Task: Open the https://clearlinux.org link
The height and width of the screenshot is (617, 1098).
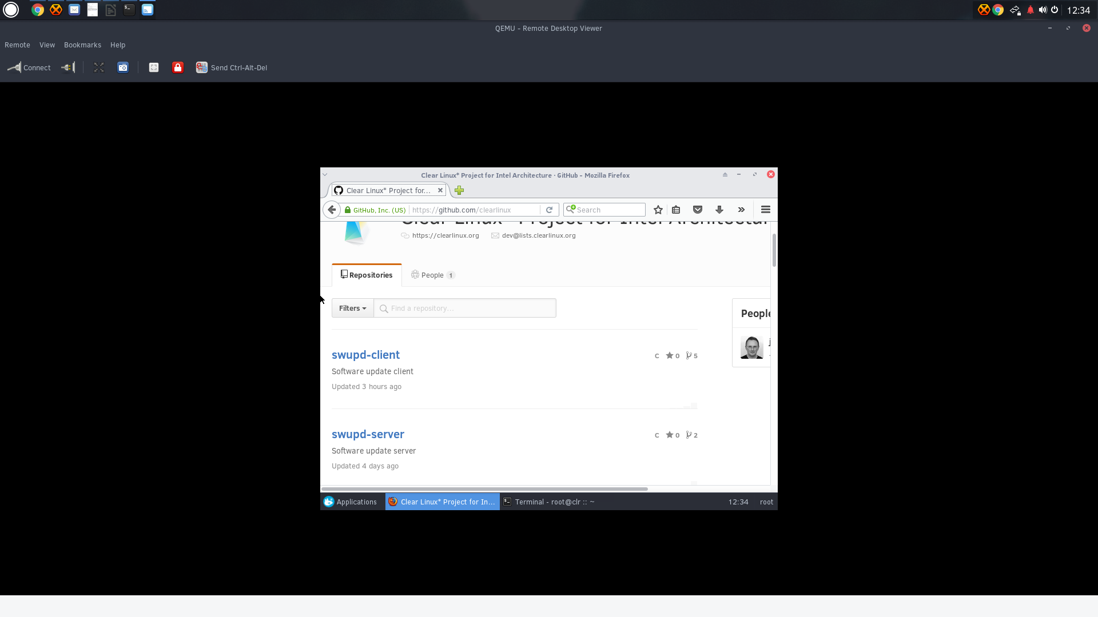Action: pyautogui.click(x=445, y=235)
